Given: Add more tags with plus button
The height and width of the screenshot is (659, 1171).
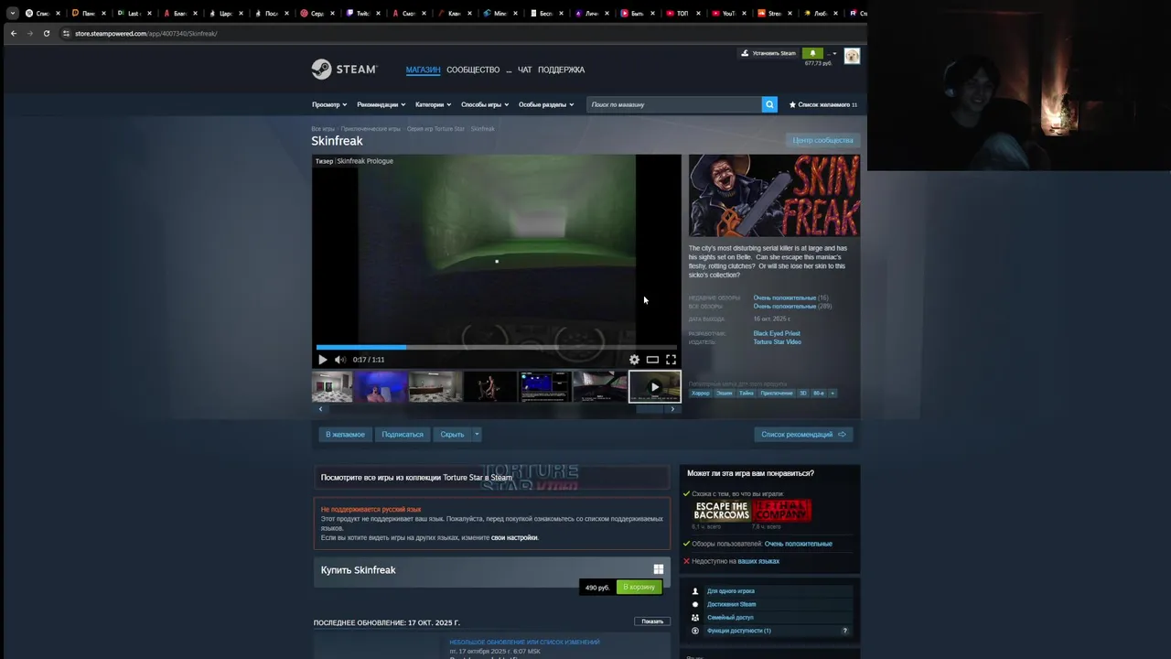Looking at the screenshot, I should click(x=832, y=393).
